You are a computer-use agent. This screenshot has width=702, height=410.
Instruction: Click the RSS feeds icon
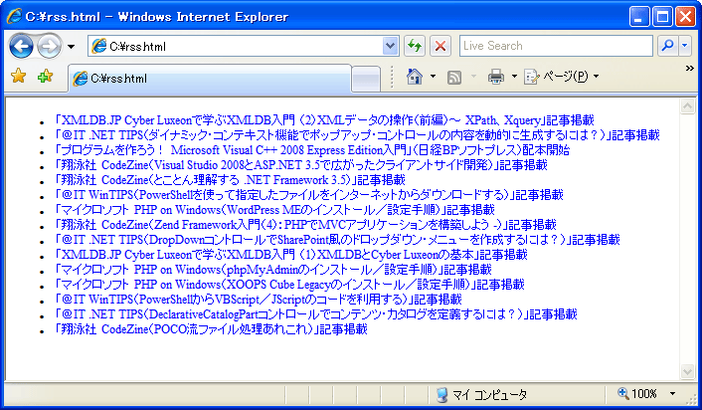click(x=454, y=77)
